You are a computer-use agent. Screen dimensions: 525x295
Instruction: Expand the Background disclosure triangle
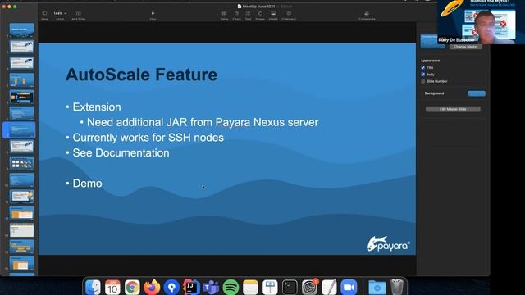click(x=422, y=93)
